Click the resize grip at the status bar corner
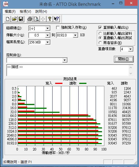The height and width of the screenshot is (167, 139). (x=136, y=162)
